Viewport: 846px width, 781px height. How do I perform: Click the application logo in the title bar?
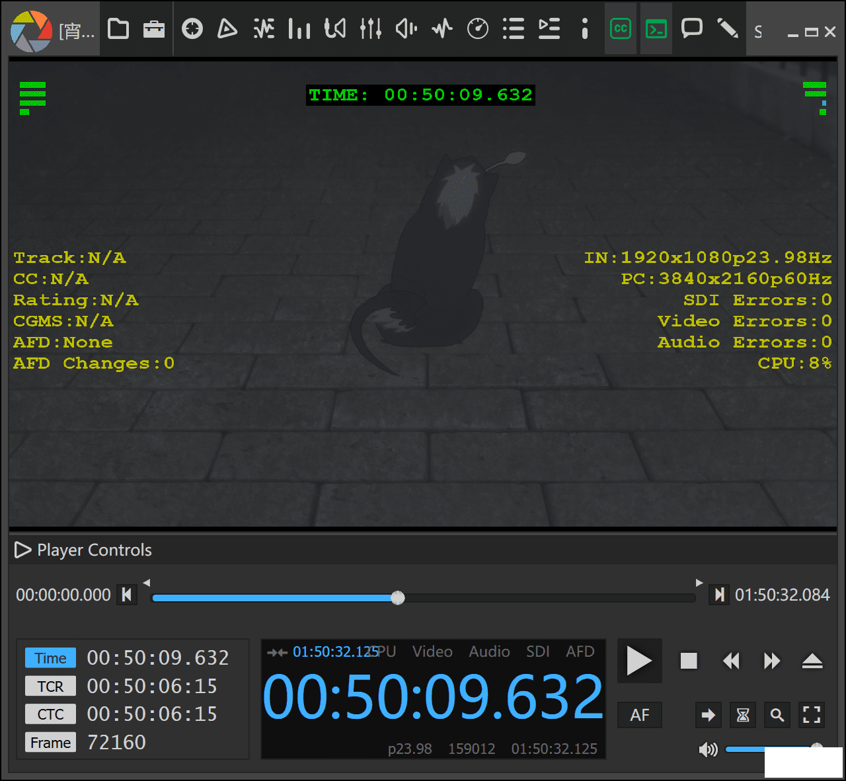click(31, 31)
